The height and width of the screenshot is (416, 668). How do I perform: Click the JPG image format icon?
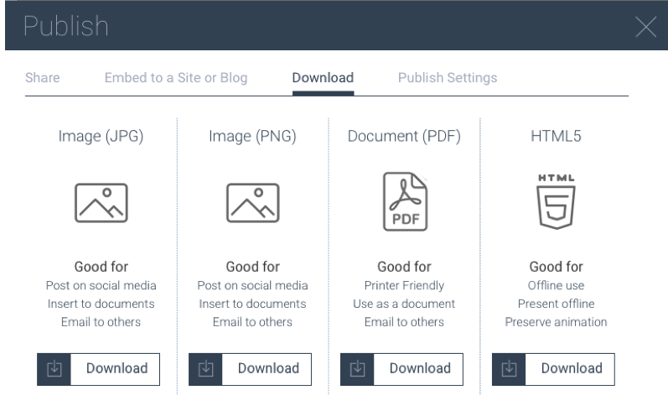click(101, 203)
